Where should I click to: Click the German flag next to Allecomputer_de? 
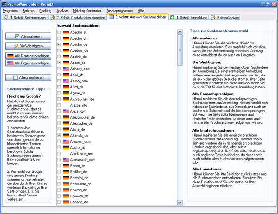point(66,117)
